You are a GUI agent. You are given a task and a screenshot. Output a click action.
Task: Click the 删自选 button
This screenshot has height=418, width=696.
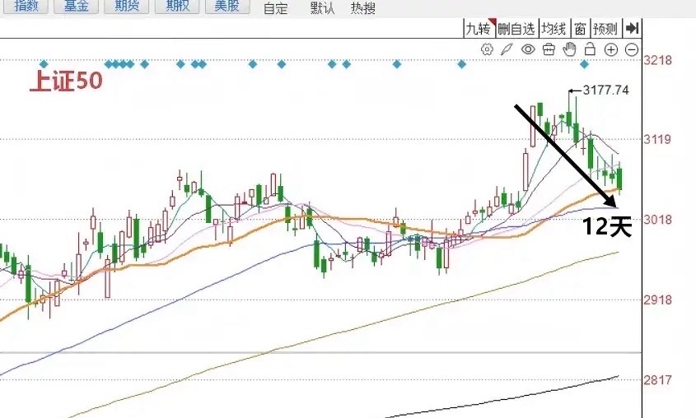click(x=516, y=29)
